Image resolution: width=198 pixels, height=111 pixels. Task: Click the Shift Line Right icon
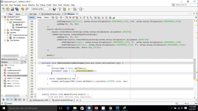pyautogui.click(x=98, y=18)
